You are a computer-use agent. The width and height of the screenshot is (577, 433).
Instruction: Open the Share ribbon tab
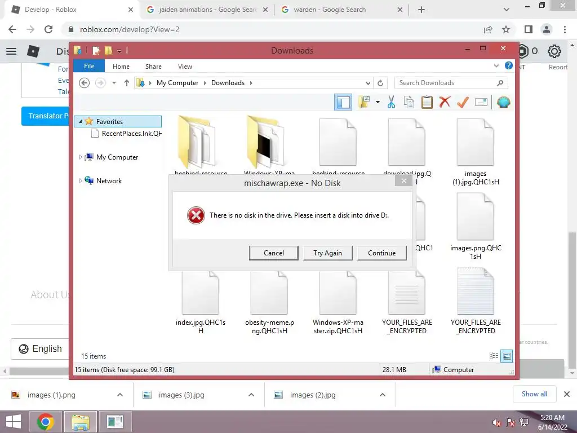pos(153,67)
